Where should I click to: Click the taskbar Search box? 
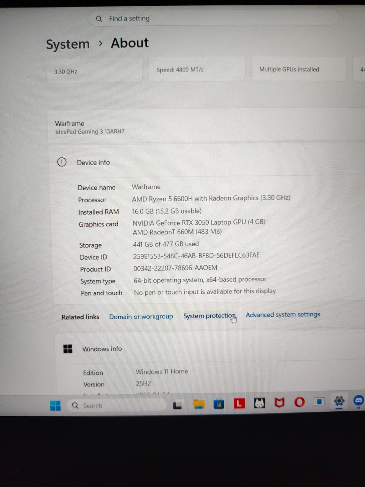(117, 406)
